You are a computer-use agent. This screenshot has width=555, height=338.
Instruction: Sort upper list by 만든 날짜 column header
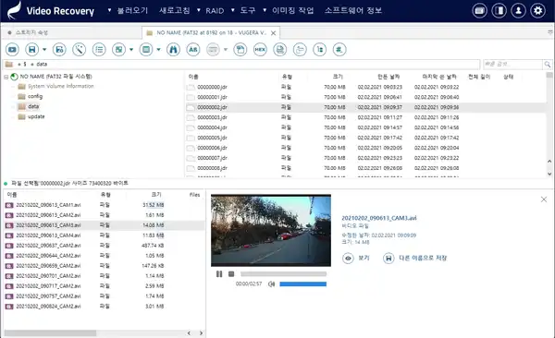pyautogui.click(x=388, y=77)
